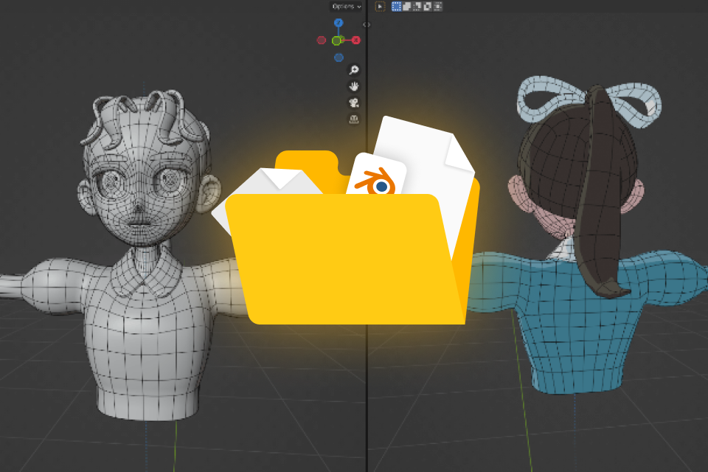The height and width of the screenshot is (472, 708).
Task: Click the red X axis on gizmo
Action: click(355, 41)
